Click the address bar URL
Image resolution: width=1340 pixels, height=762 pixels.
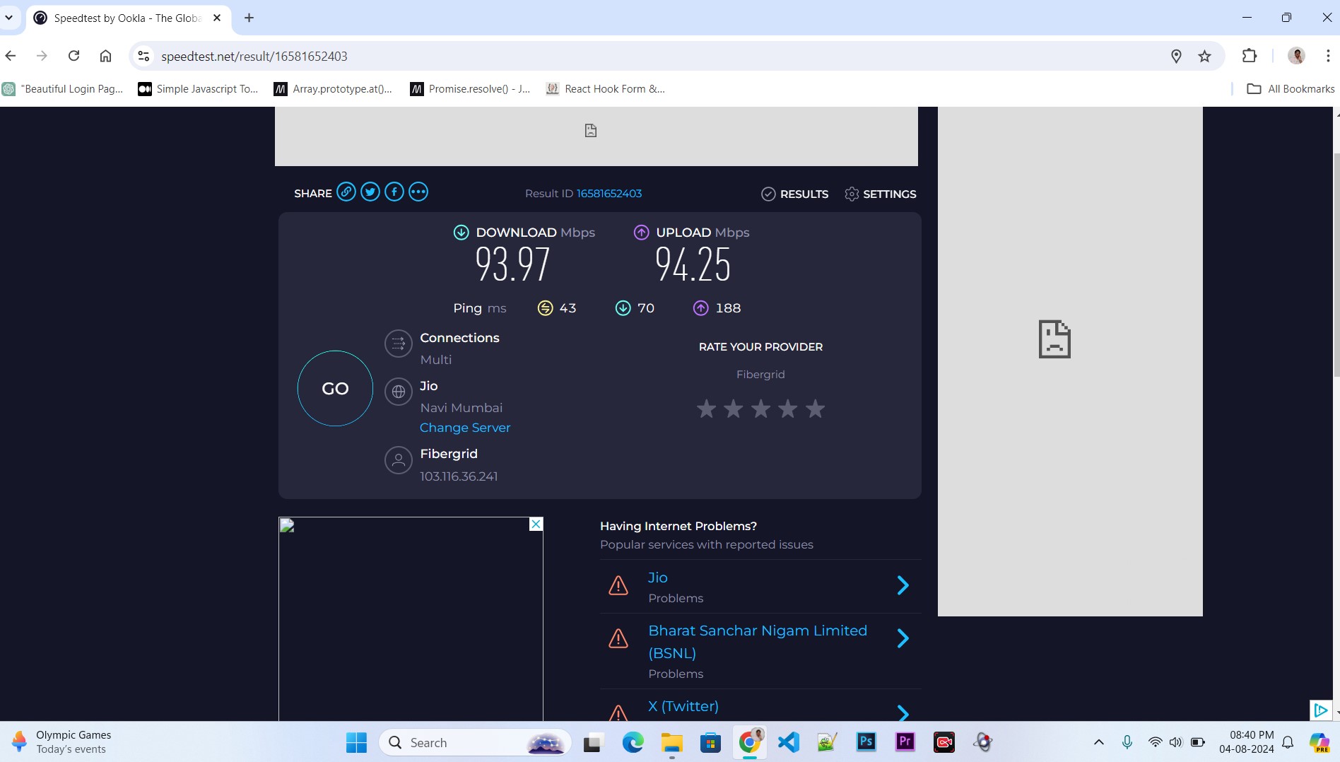pyautogui.click(x=254, y=57)
